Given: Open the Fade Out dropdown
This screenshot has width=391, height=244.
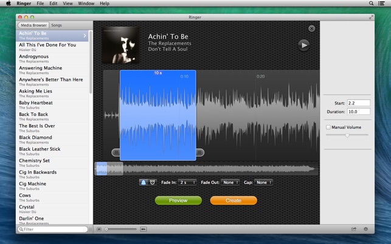Looking at the screenshot, I should pos(230,182).
